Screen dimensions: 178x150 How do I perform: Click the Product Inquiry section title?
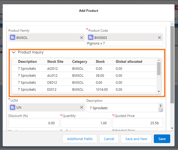pyautogui.click(x=31, y=52)
